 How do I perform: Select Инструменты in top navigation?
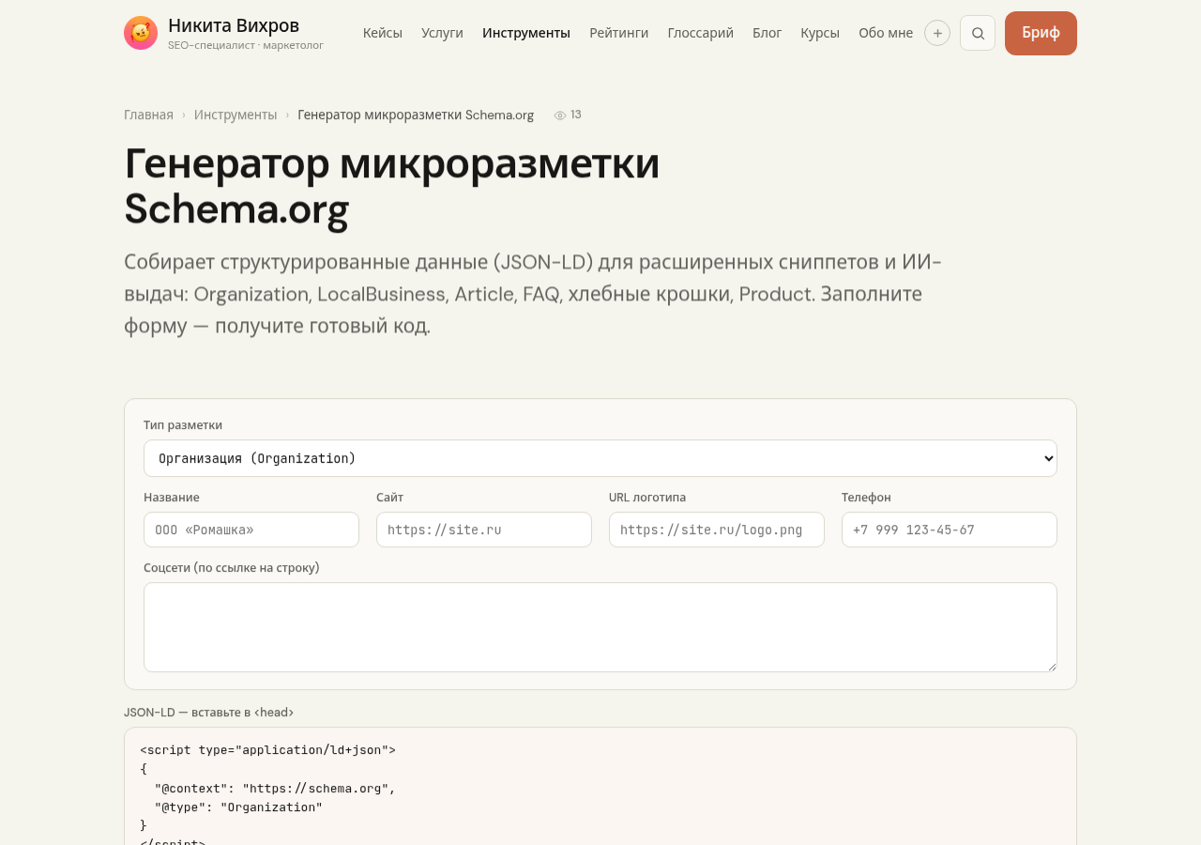[526, 33]
